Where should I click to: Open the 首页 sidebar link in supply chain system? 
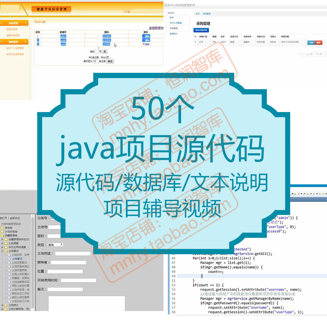coord(172,18)
